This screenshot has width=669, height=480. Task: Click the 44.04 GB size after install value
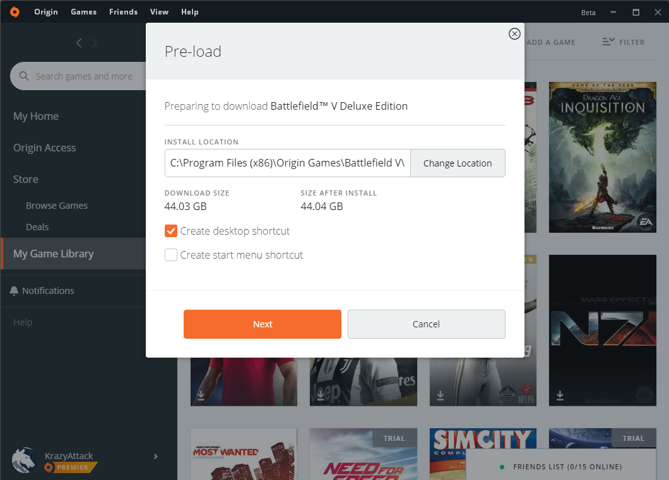(x=322, y=206)
